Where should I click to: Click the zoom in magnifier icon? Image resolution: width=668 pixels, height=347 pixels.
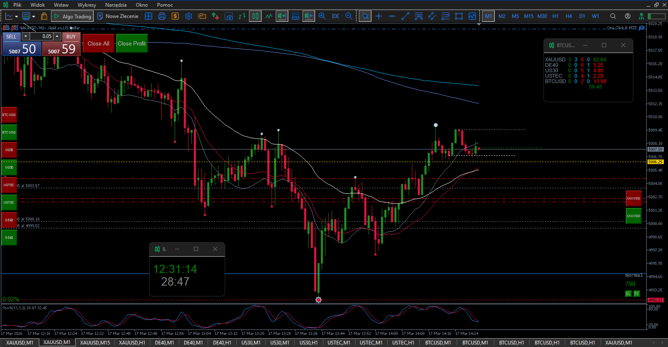pyautogui.click(x=322, y=16)
